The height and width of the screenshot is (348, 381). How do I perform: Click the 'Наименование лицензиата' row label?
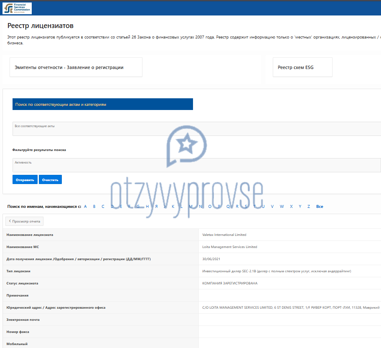pos(30,235)
